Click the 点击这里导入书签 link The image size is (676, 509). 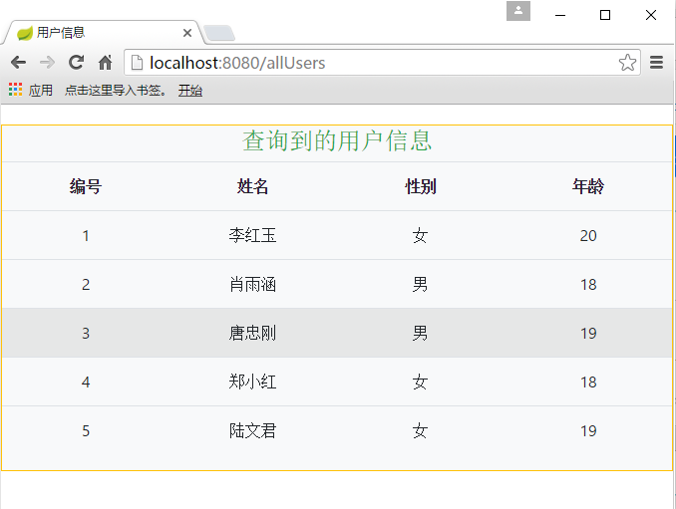(x=115, y=90)
